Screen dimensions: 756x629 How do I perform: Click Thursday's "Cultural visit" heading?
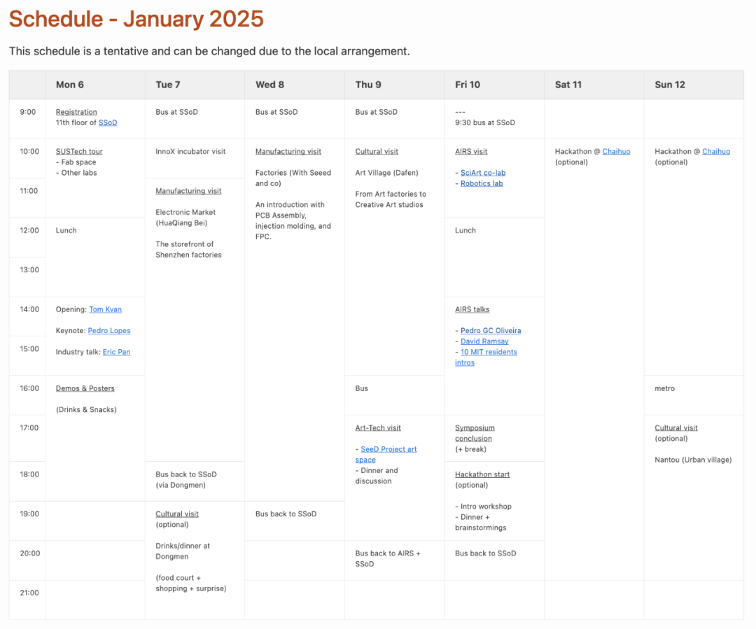pos(377,151)
